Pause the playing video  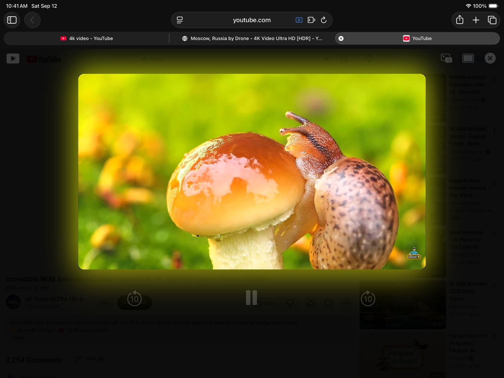tap(251, 298)
